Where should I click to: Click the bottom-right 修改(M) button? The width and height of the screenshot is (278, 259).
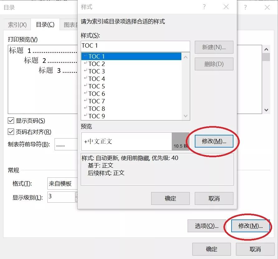pyautogui.click(x=251, y=226)
